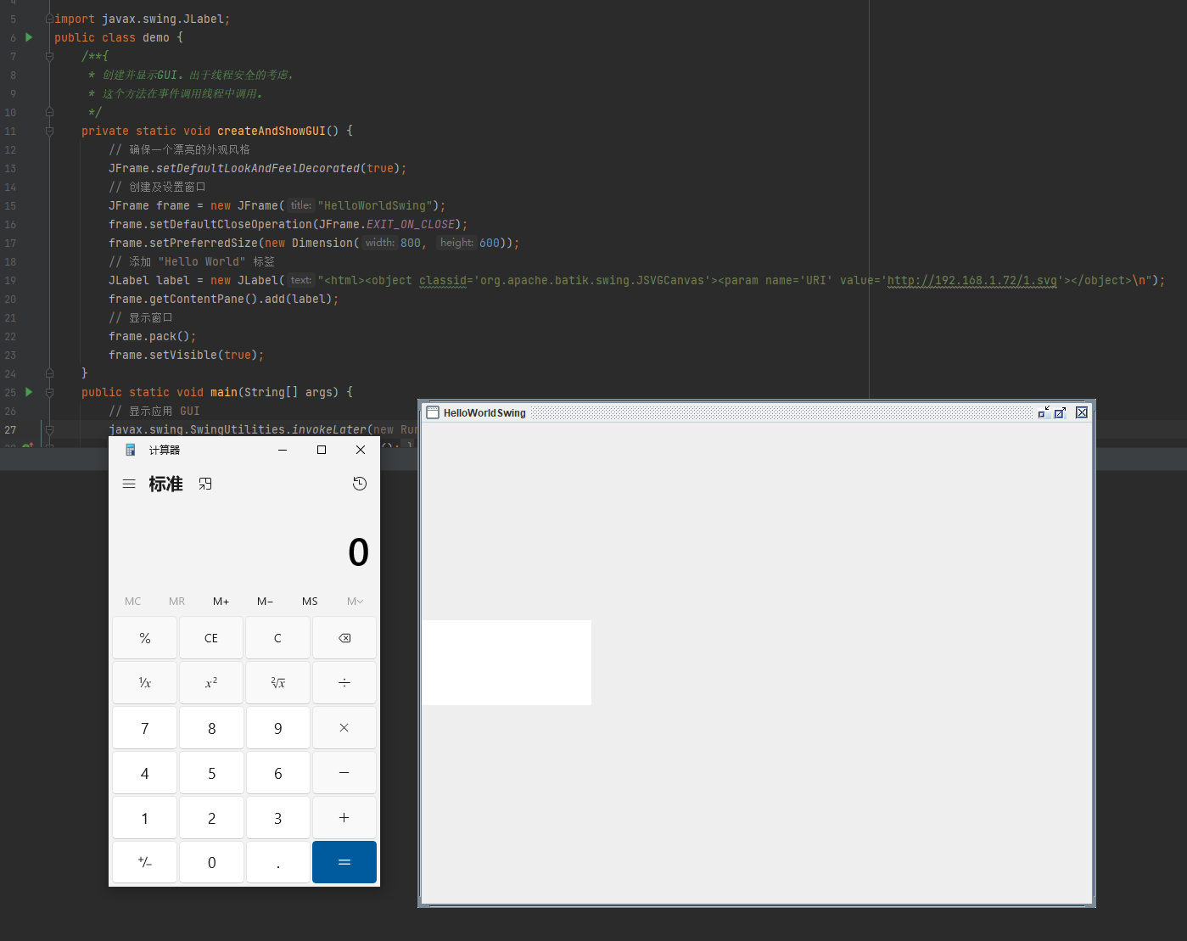1187x941 pixels.
Task: Click the decimal point key
Action: pos(277,862)
